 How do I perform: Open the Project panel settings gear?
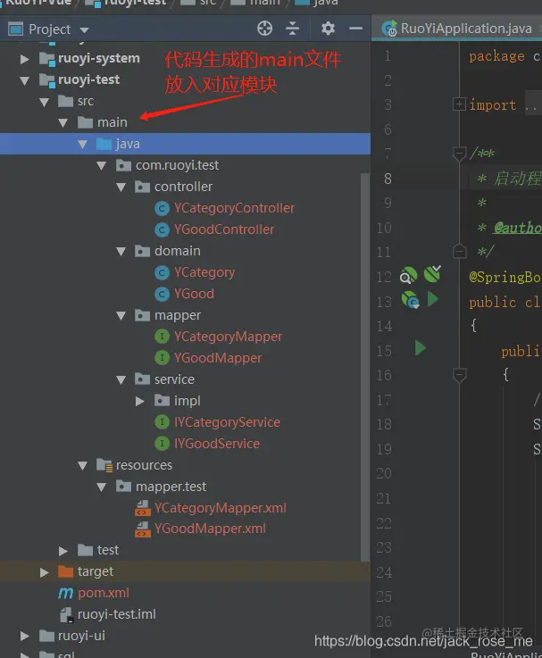328,29
